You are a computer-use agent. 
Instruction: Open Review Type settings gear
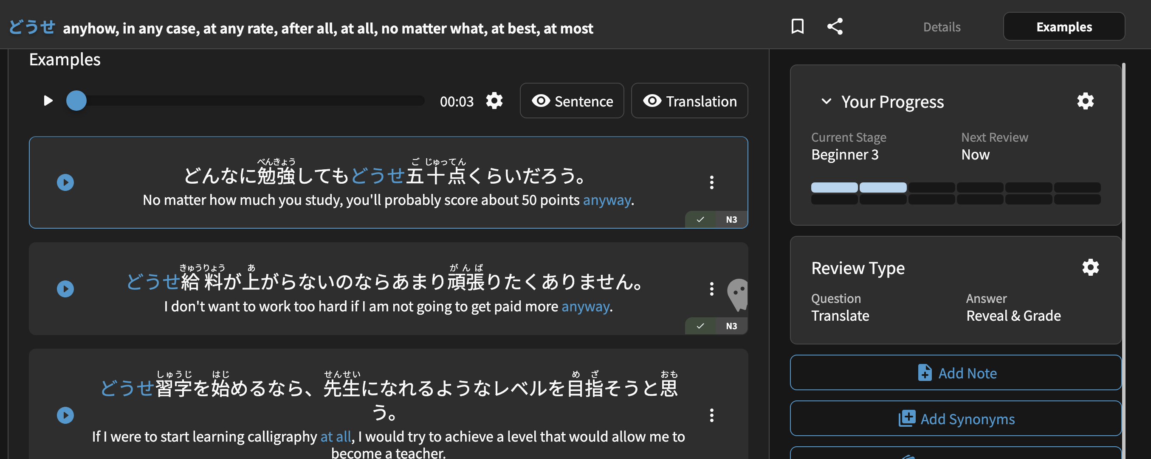click(1090, 267)
